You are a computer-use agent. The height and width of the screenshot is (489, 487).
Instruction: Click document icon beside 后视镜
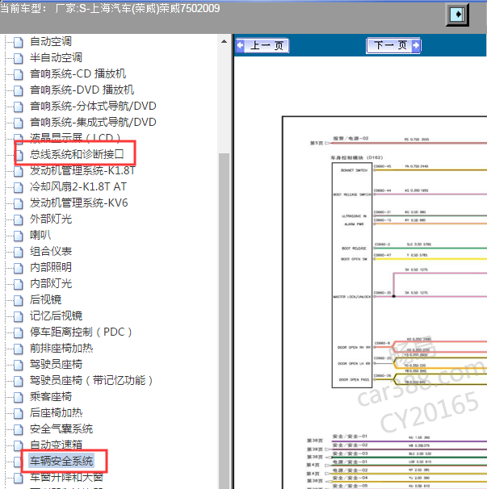[18, 301]
